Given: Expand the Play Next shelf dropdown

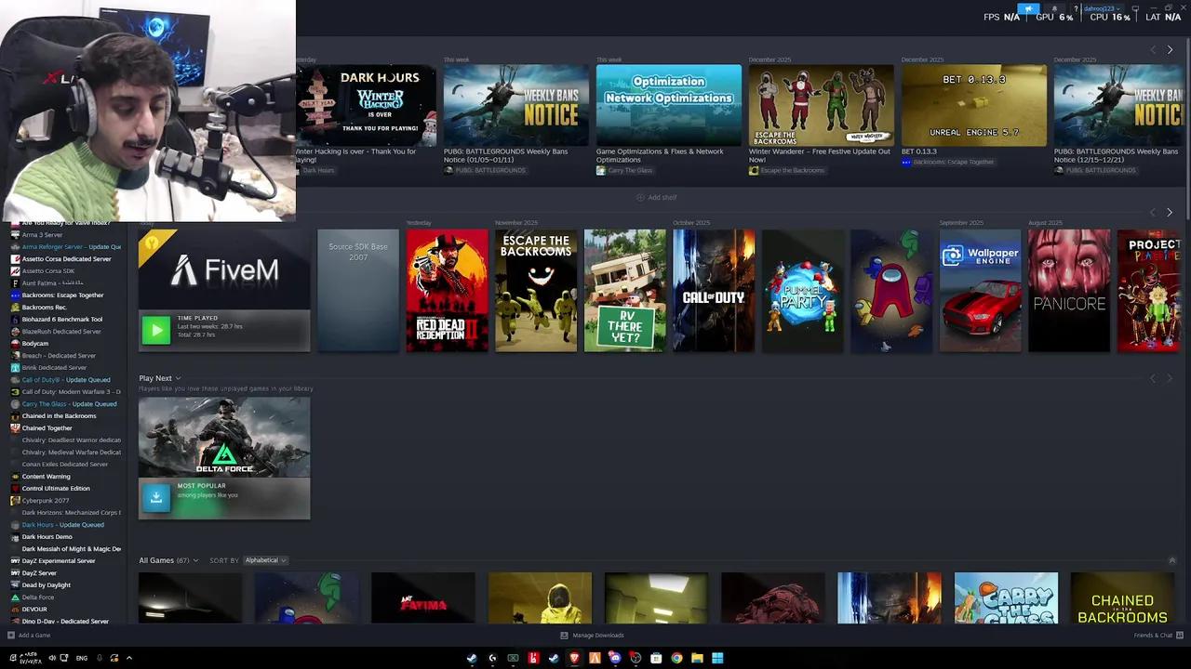Looking at the screenshot, I should [178, 378].
